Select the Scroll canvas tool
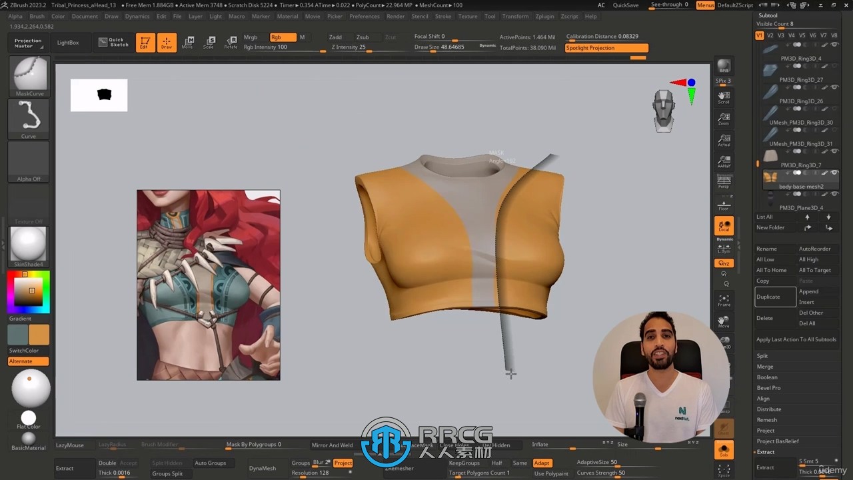 click(x=724, y=97)
